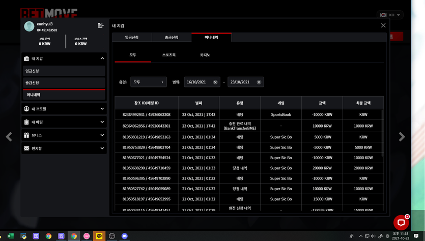Viewport: 425px width, 241px height.
Task: Open KakaoTalk from the taskbar
Action: 99,236
